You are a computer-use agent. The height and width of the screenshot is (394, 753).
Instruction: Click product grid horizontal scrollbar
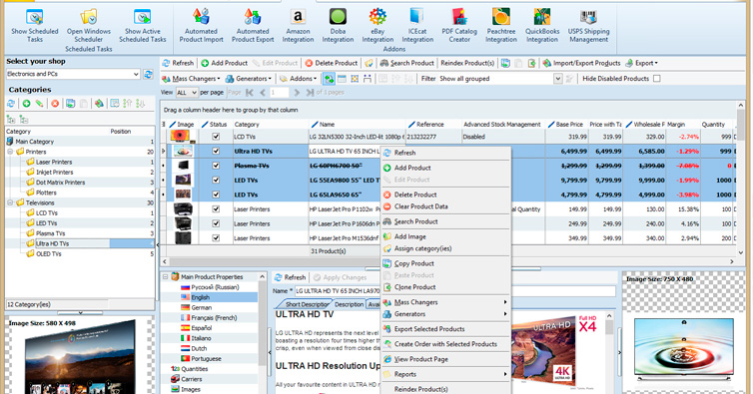[448, 262]
